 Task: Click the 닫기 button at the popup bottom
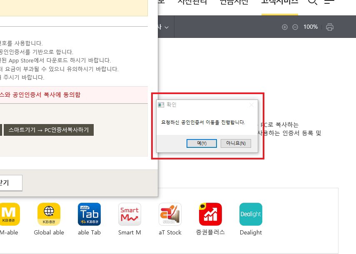(x=11, y=183)
